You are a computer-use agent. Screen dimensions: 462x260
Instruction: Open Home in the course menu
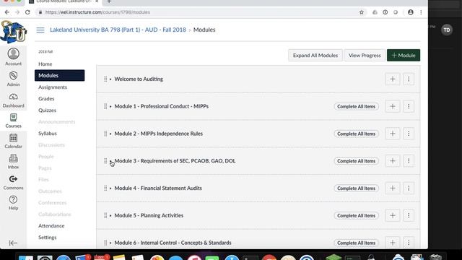tap(45, 64)
